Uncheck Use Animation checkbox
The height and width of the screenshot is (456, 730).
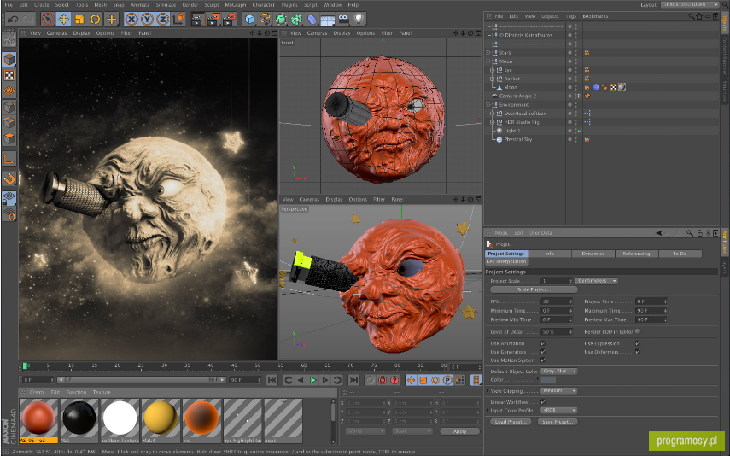click(543, 343)
